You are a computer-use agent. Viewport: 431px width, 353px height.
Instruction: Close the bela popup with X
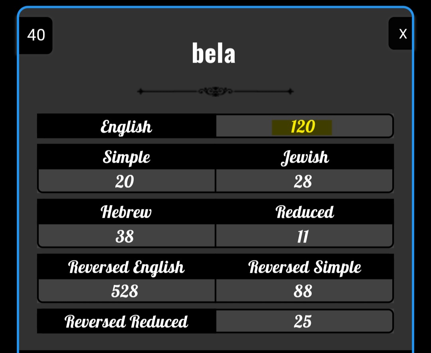[x=401, y=34]
